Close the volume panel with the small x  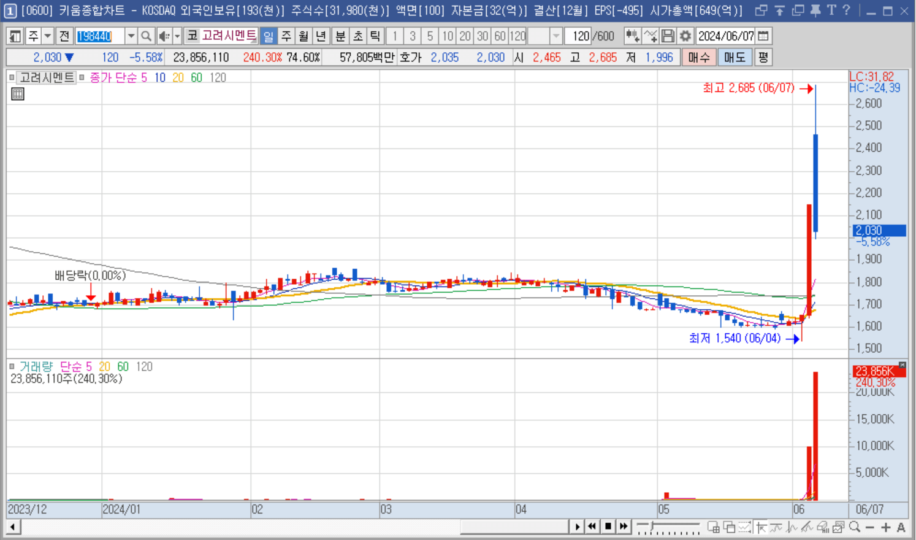coord(902,365)
